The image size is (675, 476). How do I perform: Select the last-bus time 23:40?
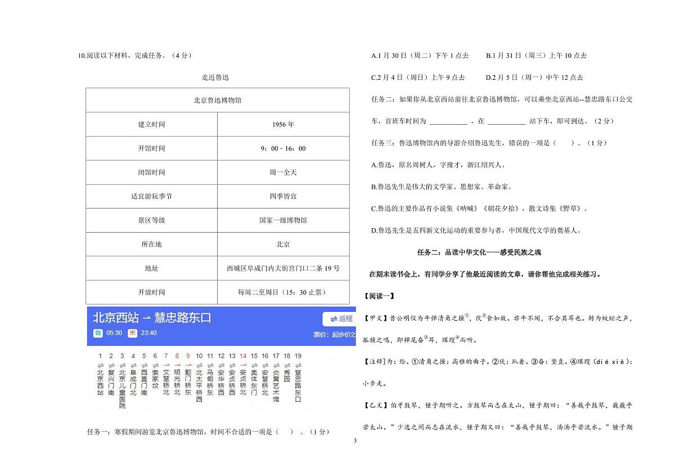coord(149,333)
